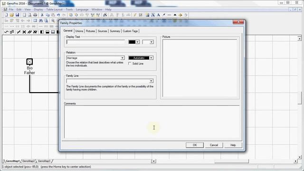Screen dimensions: 304x171
Task: Open the Display Text color dropdown arrow
Action: coord(137,42)
